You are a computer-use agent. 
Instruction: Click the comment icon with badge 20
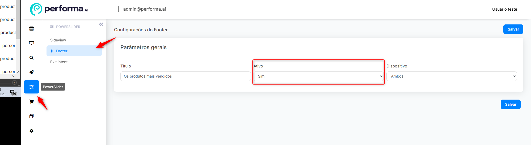[13, 92]
